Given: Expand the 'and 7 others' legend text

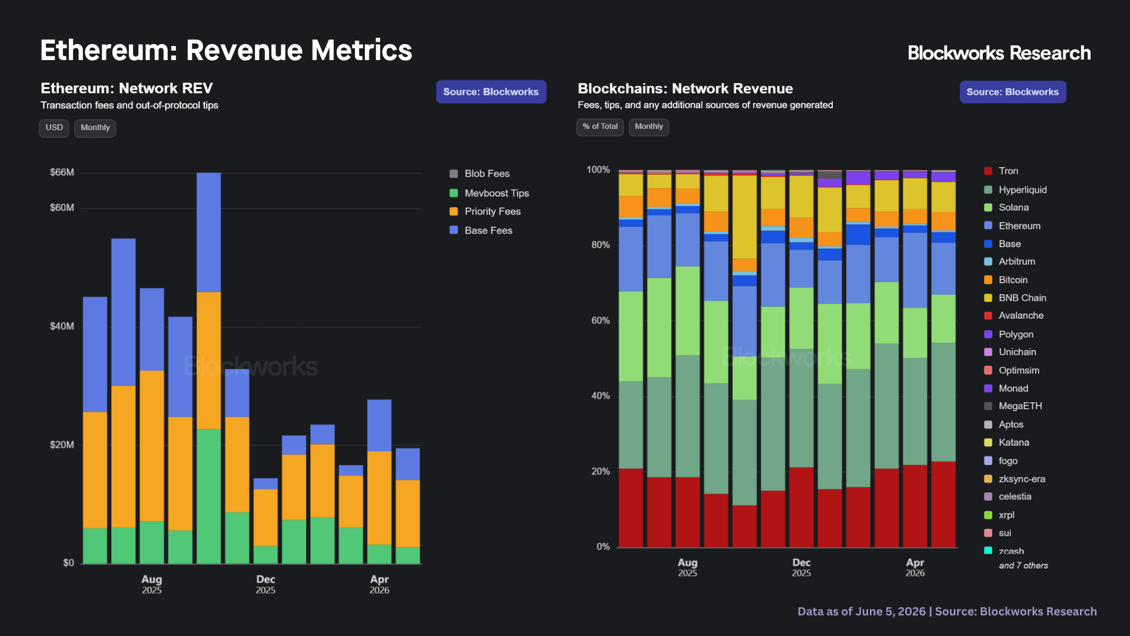Looking at the screenshot, I should 1023,565.
